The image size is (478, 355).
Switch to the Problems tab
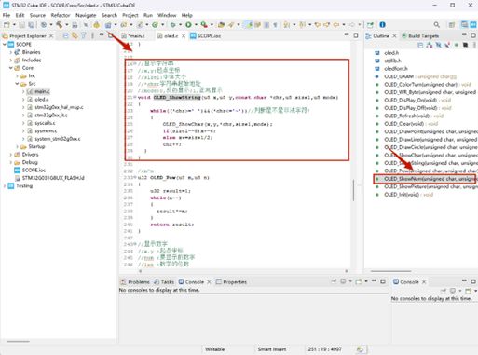[x=135, y=282]
